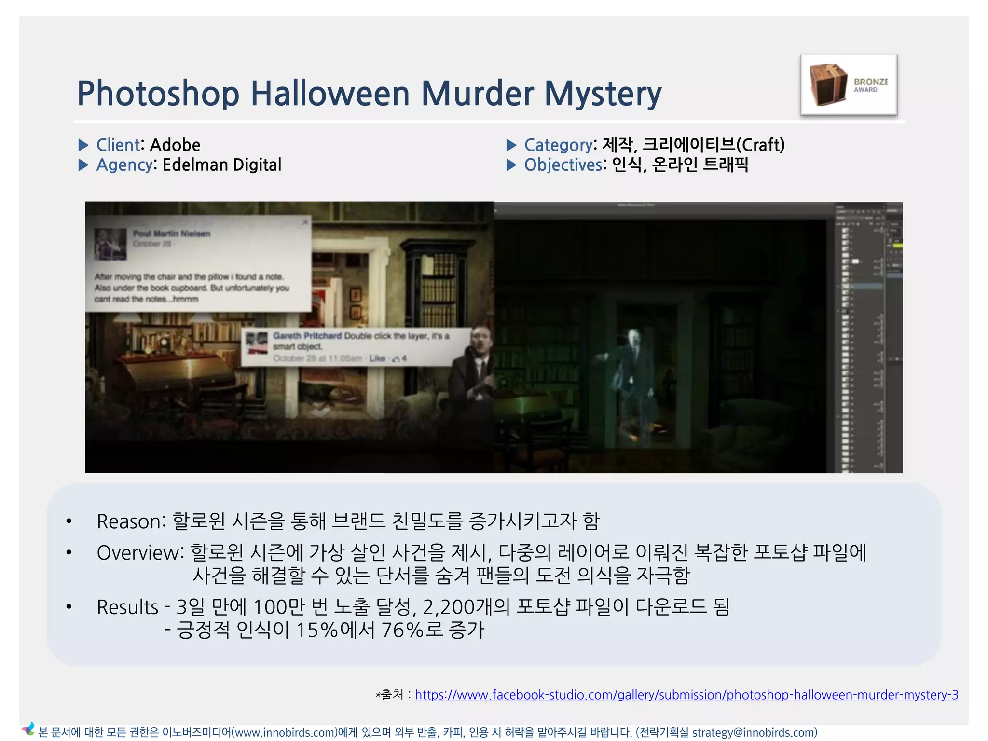Select the 'Objectives' line
Viewport: 988px width, 741px height.
(x=636, y=165)
